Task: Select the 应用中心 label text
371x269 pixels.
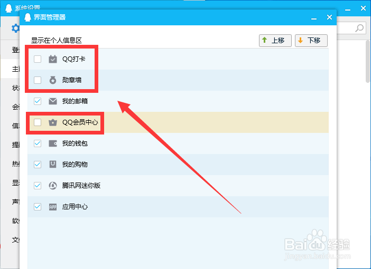Action: point(75,207)
